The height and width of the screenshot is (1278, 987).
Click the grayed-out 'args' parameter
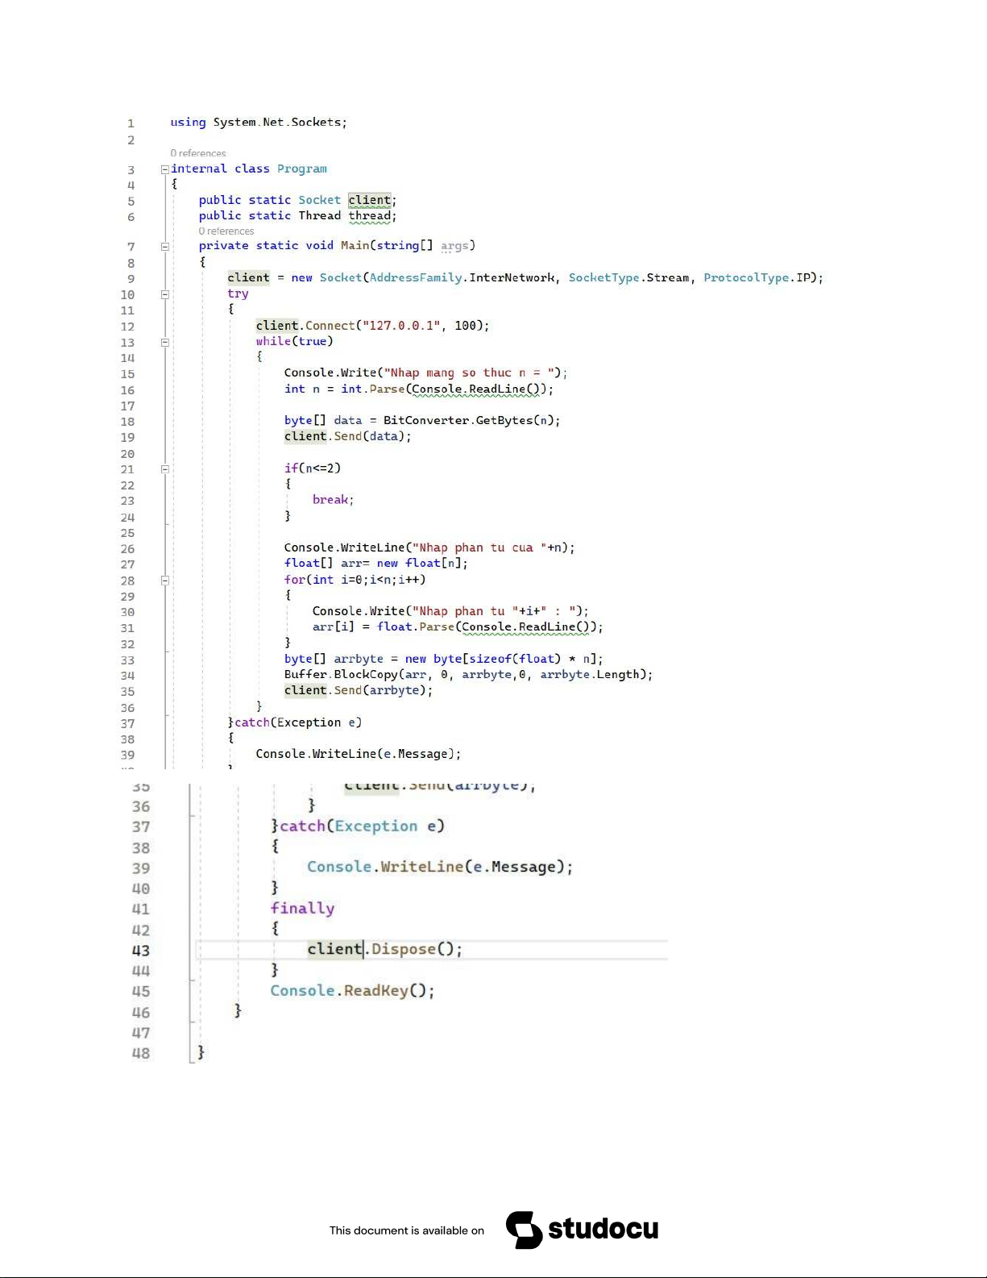pyautogui.click(x=454, y=246)
